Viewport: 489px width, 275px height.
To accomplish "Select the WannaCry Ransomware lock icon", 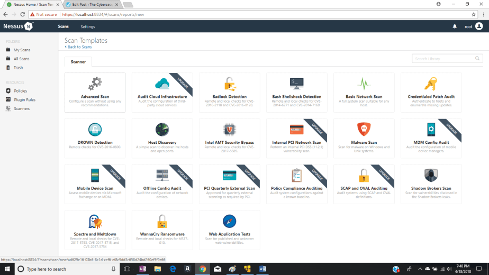I will (x=162, y=221).
